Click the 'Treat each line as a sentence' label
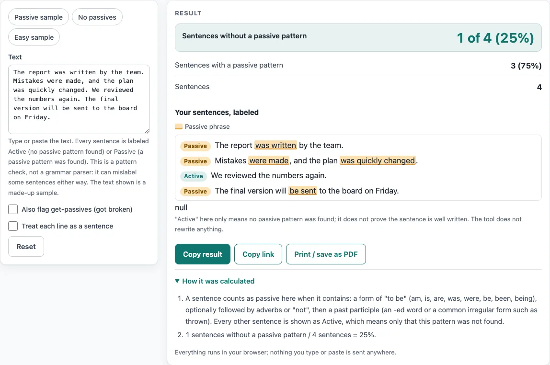 [x=68, y=226]
